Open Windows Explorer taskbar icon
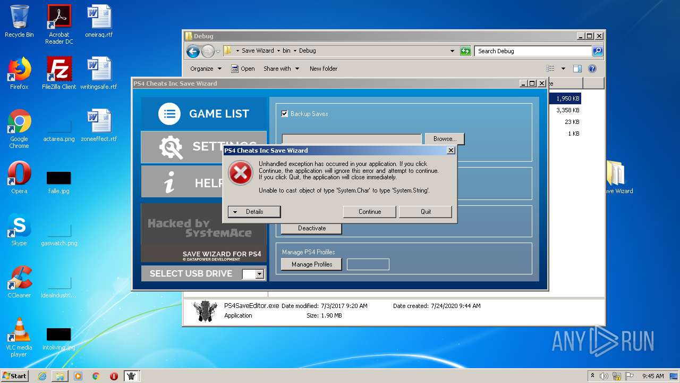 [60, 376]
